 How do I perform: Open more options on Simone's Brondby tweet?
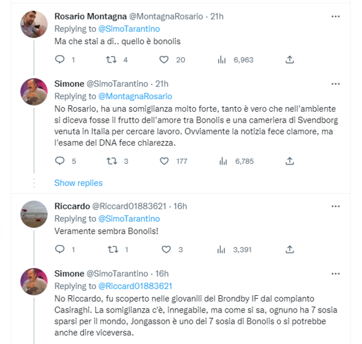click(336, 273)
